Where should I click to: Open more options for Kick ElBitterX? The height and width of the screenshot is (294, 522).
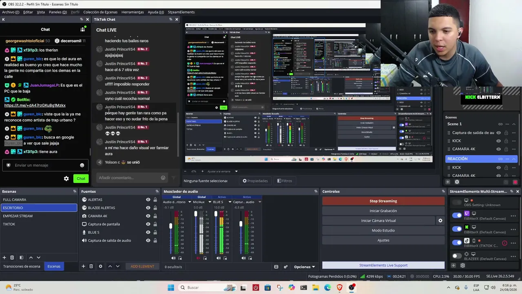click(513, 229)
